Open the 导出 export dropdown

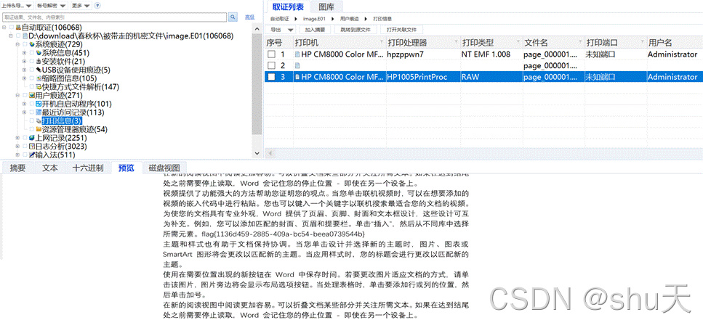click(283, 30)
